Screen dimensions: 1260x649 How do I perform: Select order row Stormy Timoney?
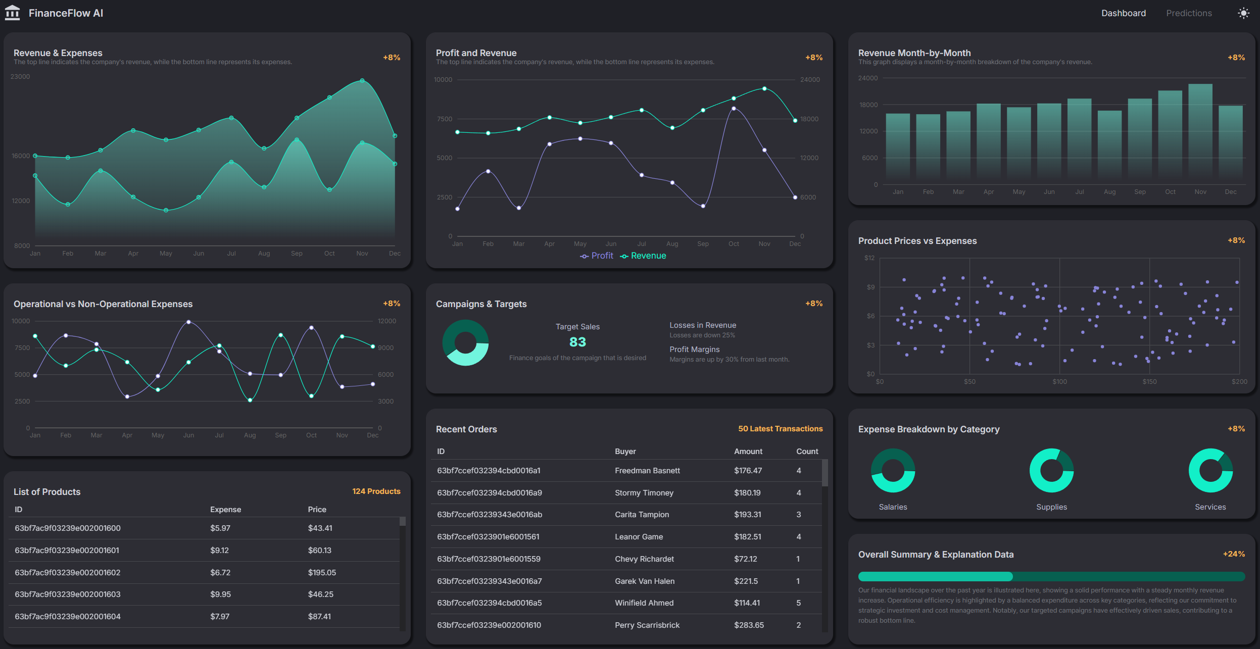coord(626,493)
